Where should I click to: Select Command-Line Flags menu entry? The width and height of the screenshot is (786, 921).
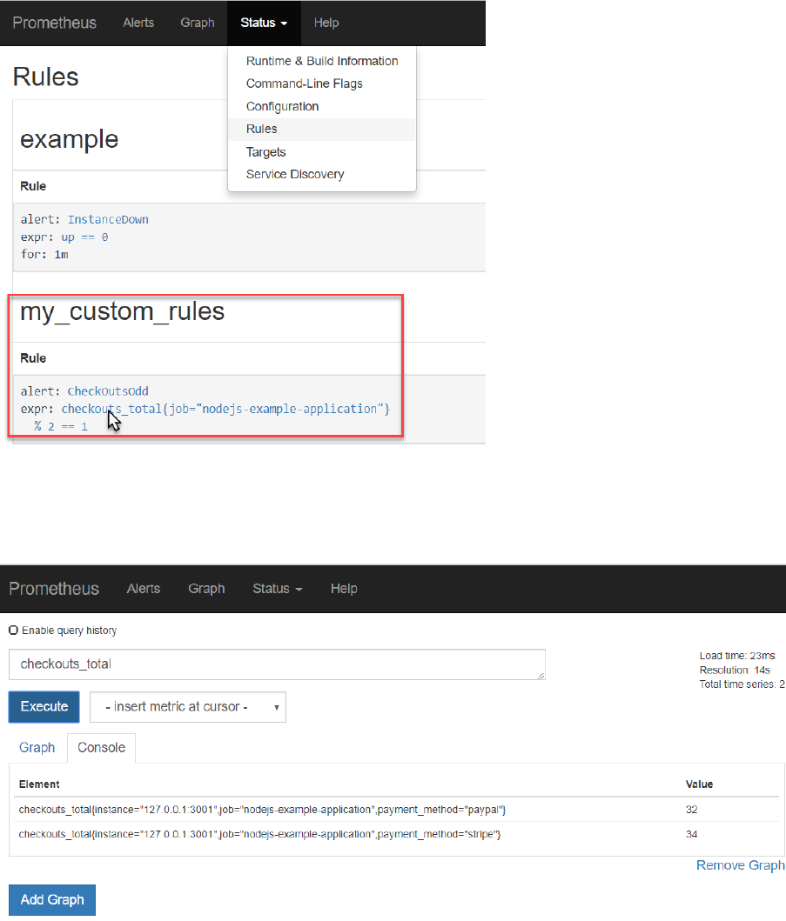(321, 83)
